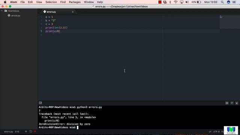Click line number 5 in the gutter
This screenshot has height=135, width=240.
pos(41,31)
